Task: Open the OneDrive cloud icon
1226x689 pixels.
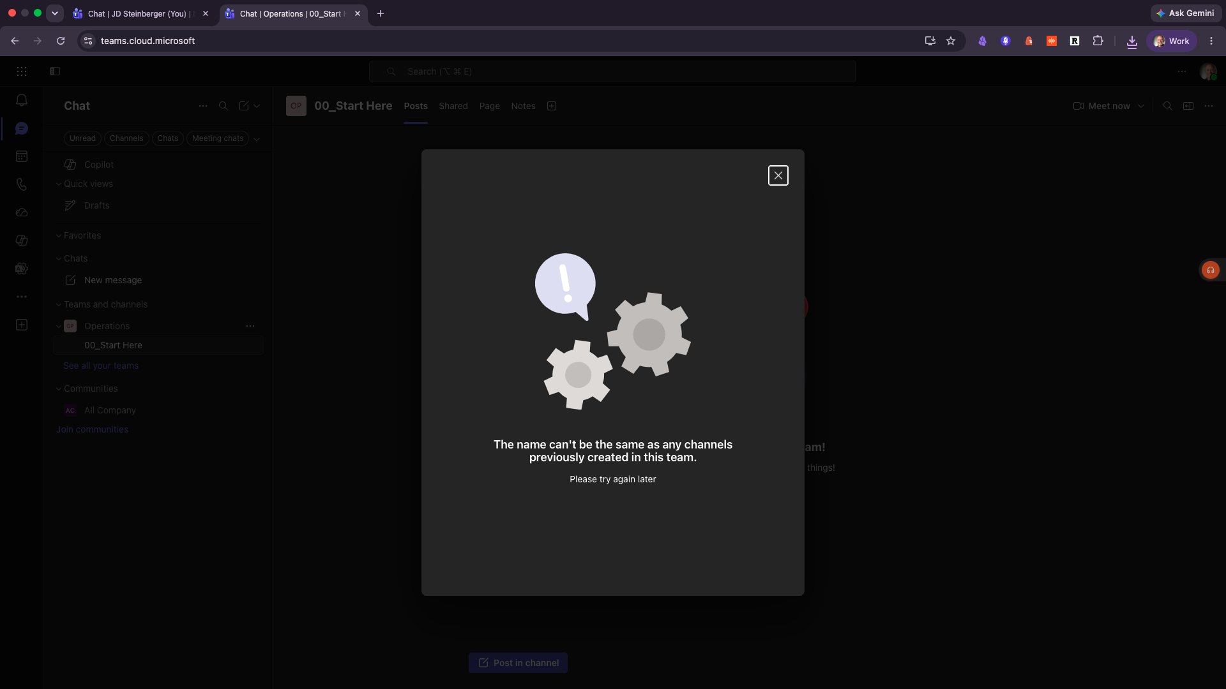Action: point(22,212)
